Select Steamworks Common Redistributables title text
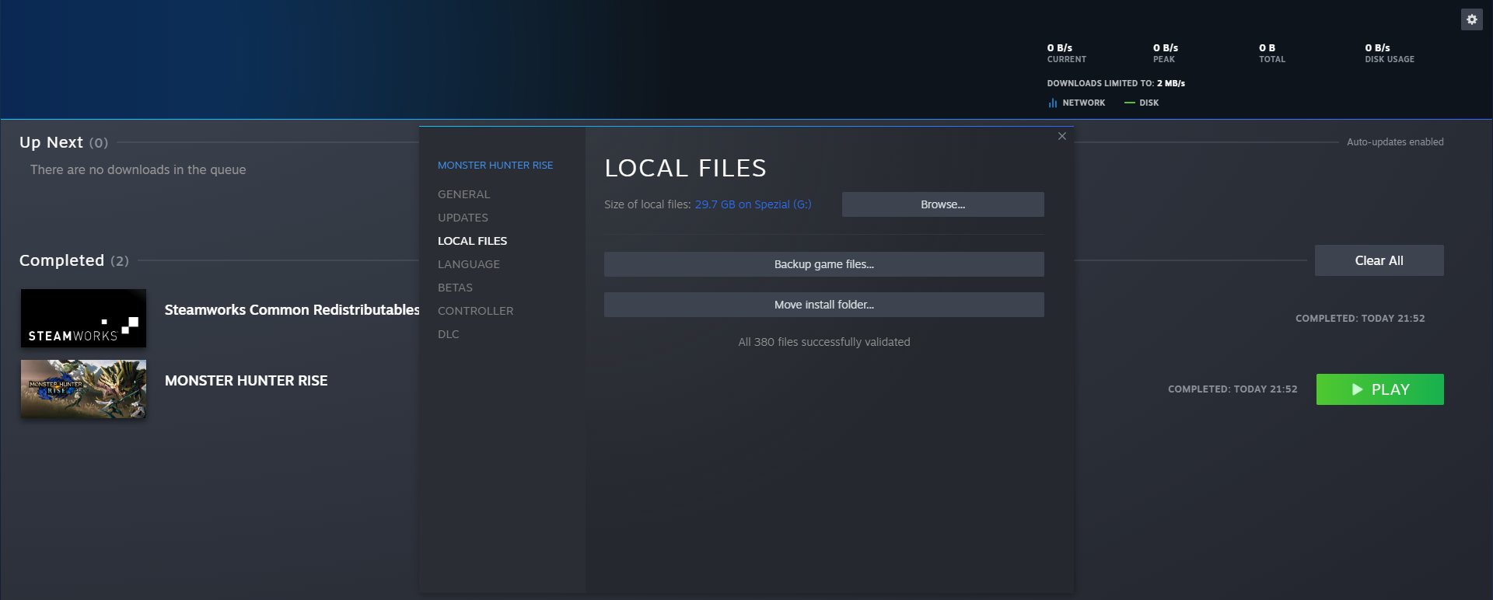The height and width of the screenshot is (600, 1493). pos(292,310)
